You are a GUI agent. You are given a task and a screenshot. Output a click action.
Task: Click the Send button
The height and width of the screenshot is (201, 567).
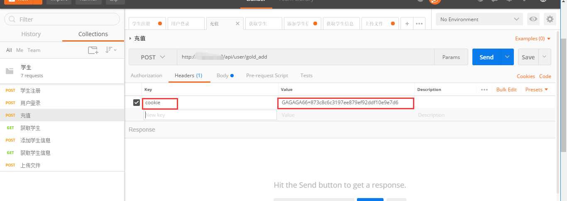[x=486, y=57]
